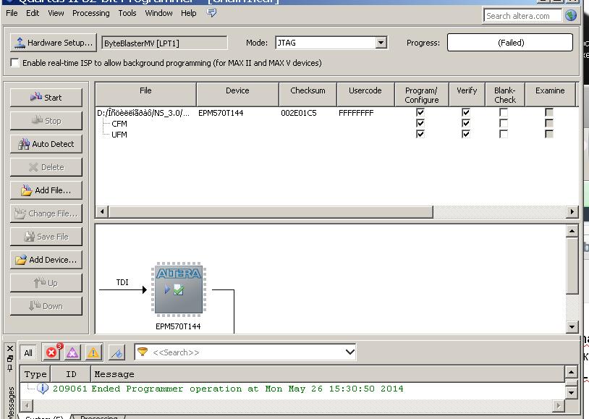The width and height of the screenshot is (589, 419).
Task: Click the Change File button
Action: point(46,213)
